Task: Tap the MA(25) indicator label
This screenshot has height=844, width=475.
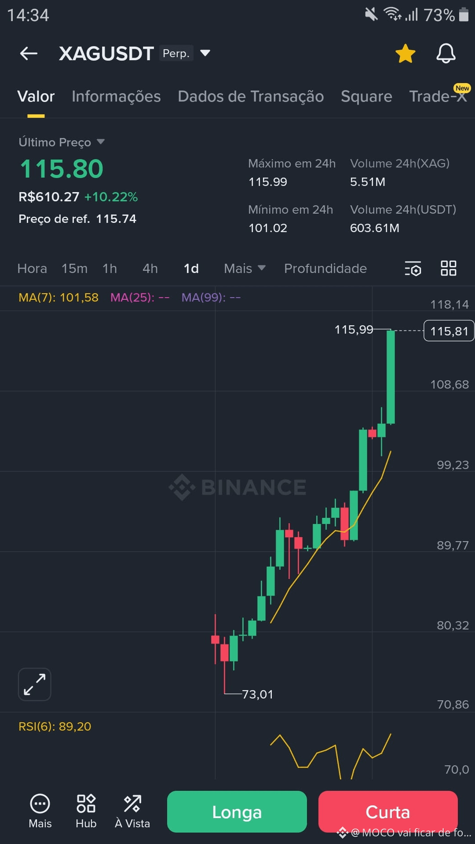Action: point(140,298)
